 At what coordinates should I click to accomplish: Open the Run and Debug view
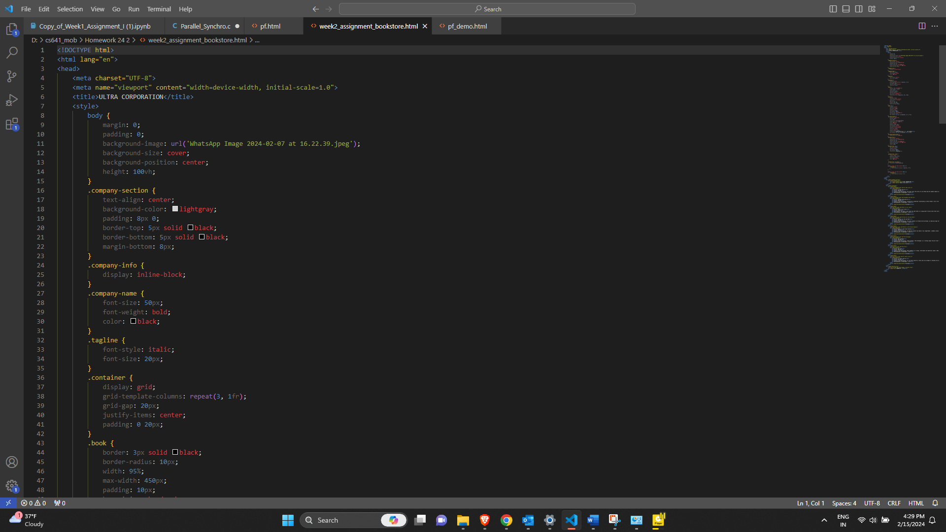12,100
